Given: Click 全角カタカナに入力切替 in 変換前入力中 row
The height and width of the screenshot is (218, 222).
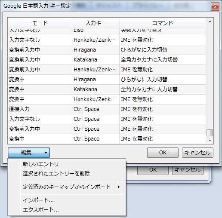Looking at the screenshot, I should (163, 60).
